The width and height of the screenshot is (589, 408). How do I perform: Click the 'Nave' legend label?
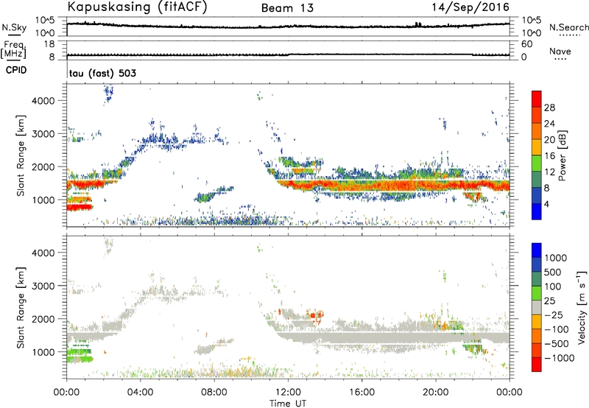coord(560,51)
